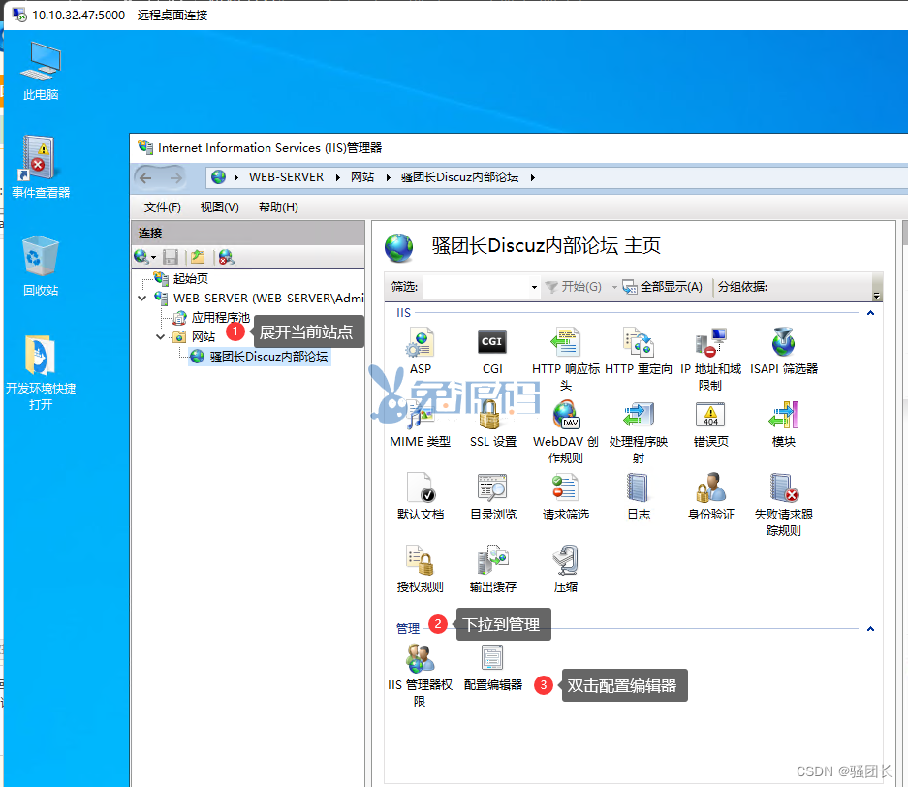The width and height of the screenshot is (908, 787).
Task: Collapse the 管理 group section
Action: point(870,629)
